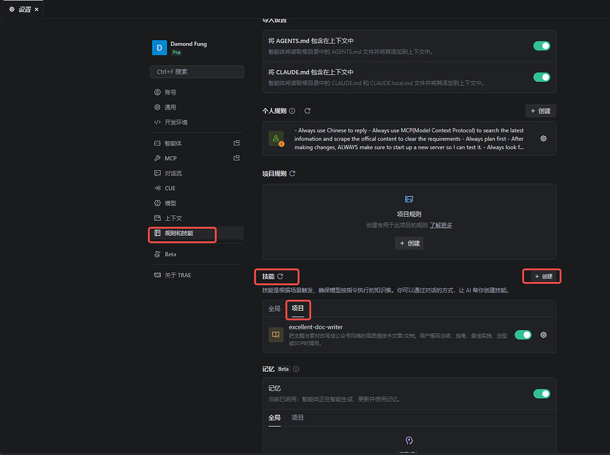This screenshot has height=455, width=610.
Task: Open the 开发环境 section
Action: coord(197,122)
